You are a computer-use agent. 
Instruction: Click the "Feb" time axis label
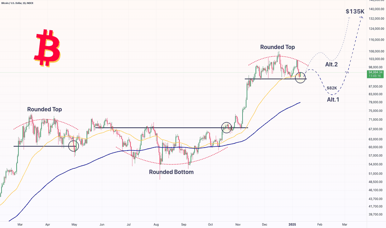point(320,225)
